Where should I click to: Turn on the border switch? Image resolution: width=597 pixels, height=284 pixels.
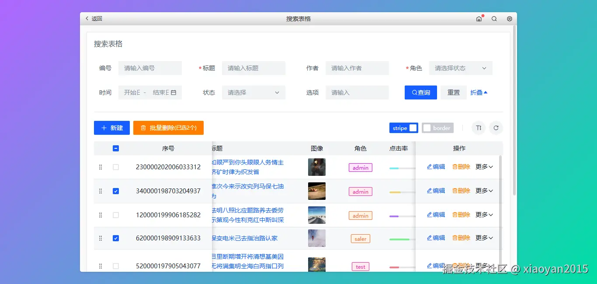pos(437,128)
